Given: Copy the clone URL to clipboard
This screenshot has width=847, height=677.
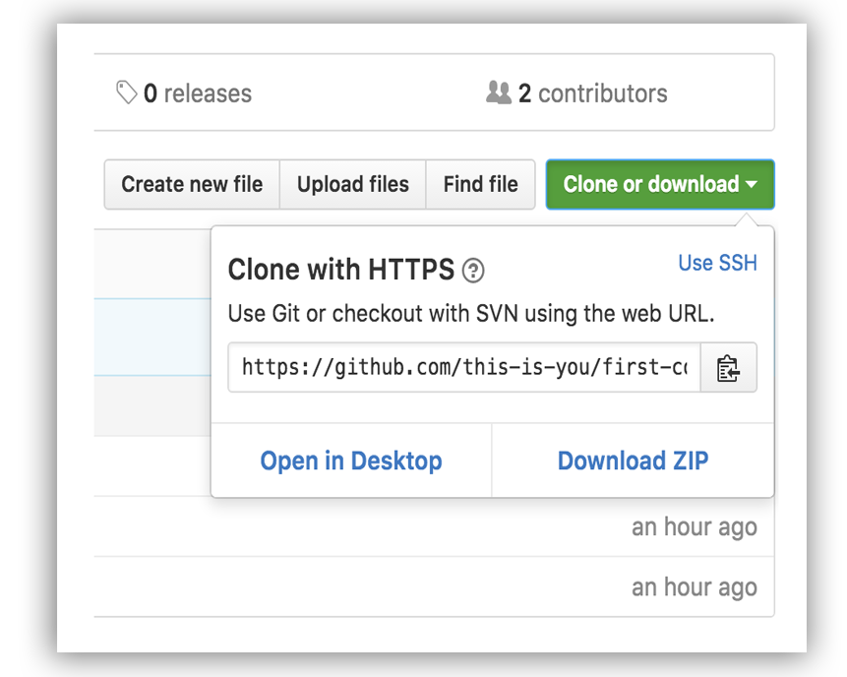Looking at the screenshot, I should click(x=729, y=367).
